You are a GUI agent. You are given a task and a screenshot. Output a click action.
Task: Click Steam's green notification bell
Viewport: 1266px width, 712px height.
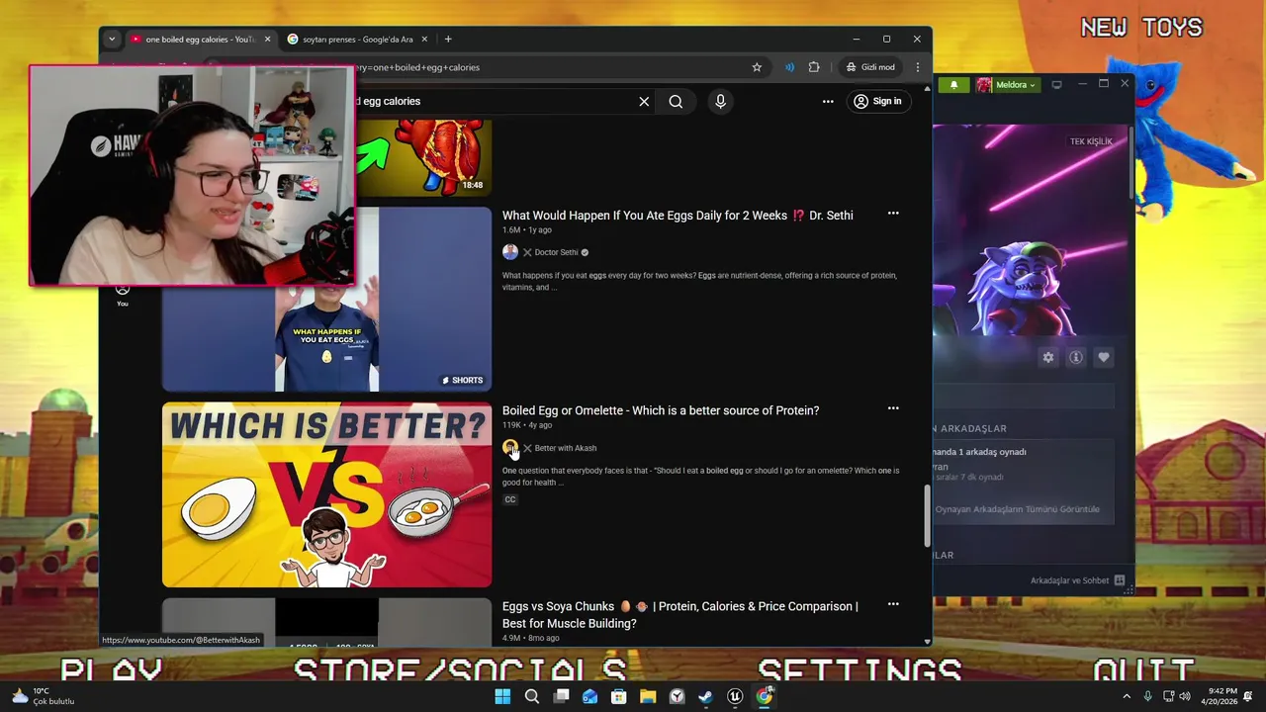953,85
